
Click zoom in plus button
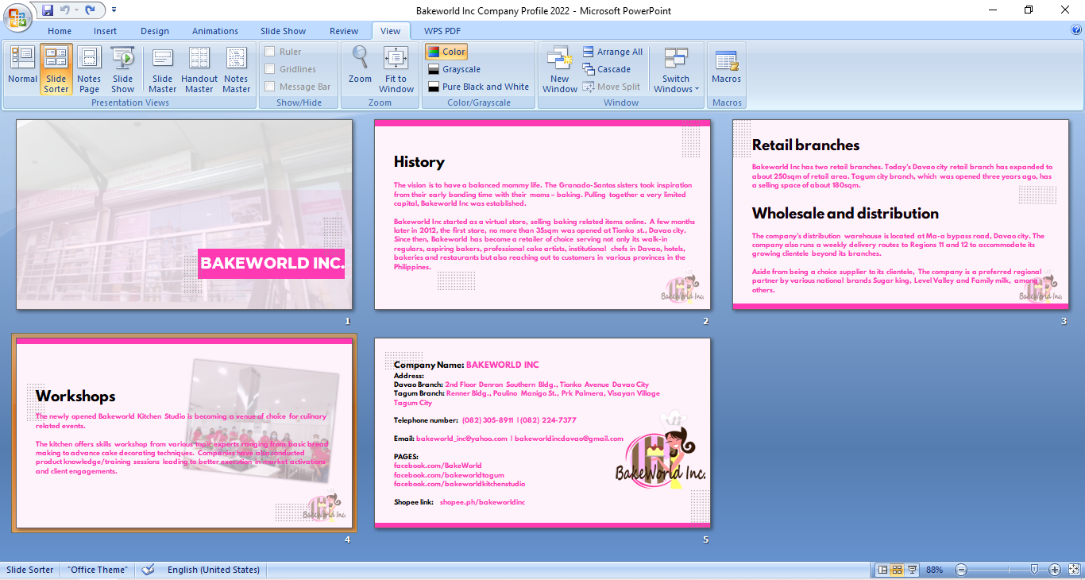click(1055, 570)
